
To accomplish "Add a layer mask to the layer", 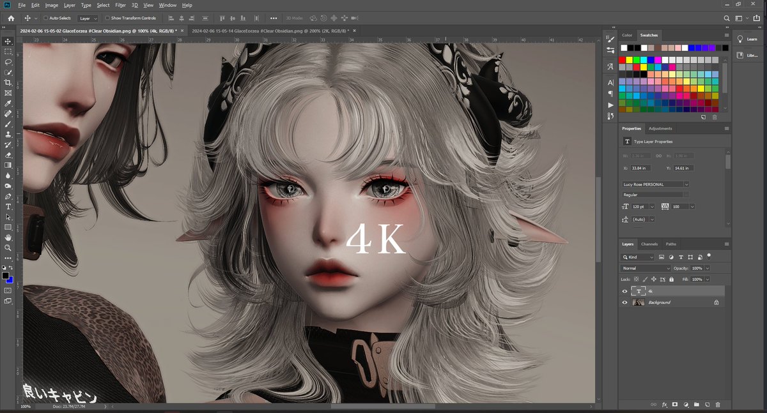I will [x=674, y=405].
